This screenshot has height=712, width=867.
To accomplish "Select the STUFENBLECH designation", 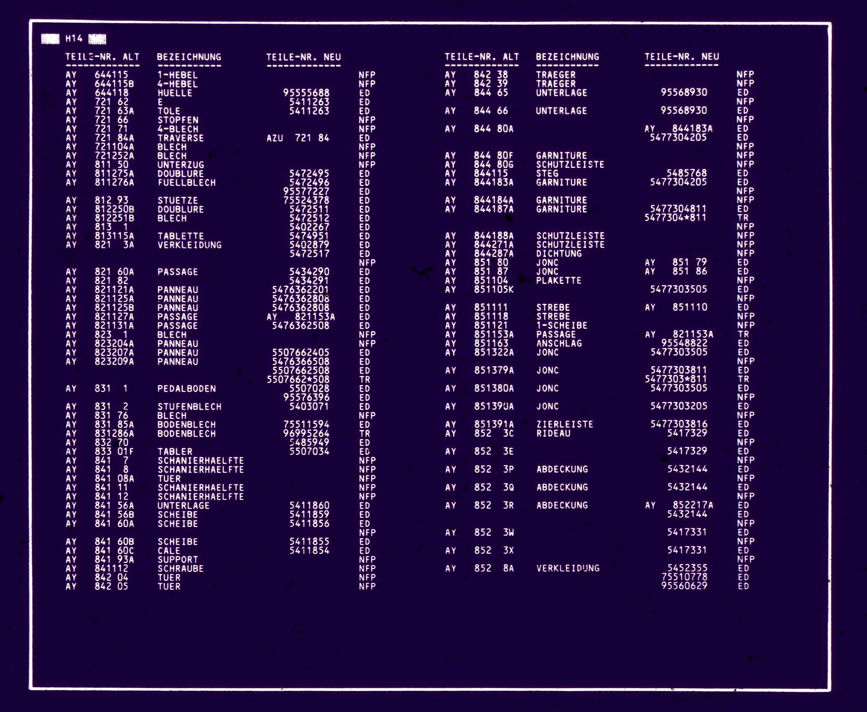I will (189, 407).
